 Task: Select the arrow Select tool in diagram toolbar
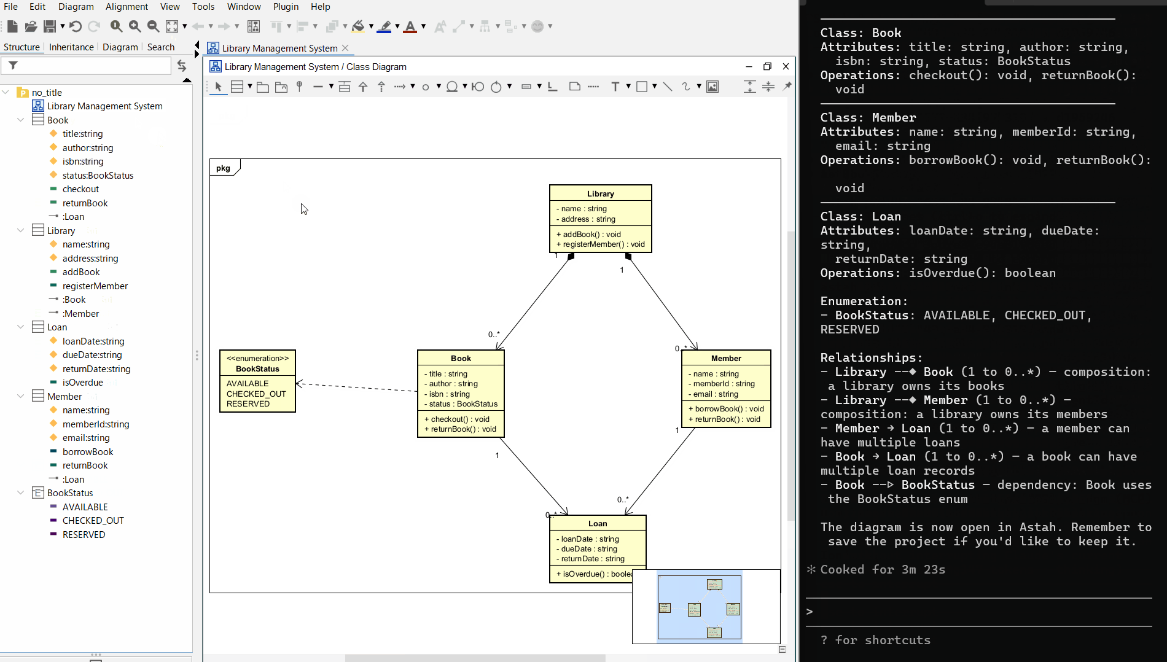coord(218,87)
